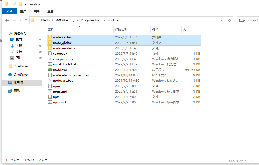Click the npx file icon
The height and width of the screenshot is (165, 259).
(x=50, y=97)
